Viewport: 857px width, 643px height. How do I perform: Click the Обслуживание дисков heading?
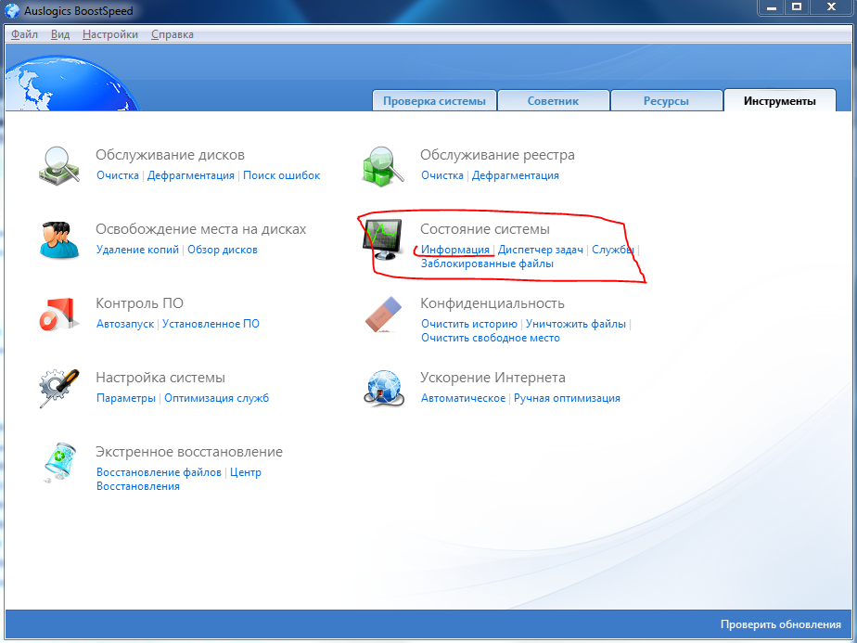click(170, 155)
